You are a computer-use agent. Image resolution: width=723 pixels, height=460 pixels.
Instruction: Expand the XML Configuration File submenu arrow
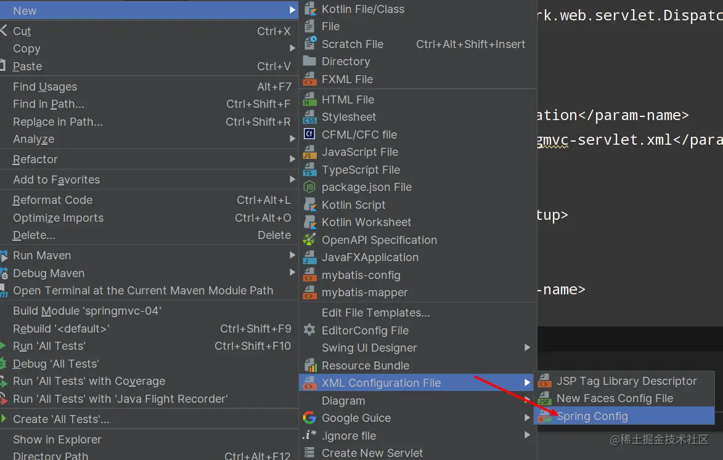[x=528, y=382]
